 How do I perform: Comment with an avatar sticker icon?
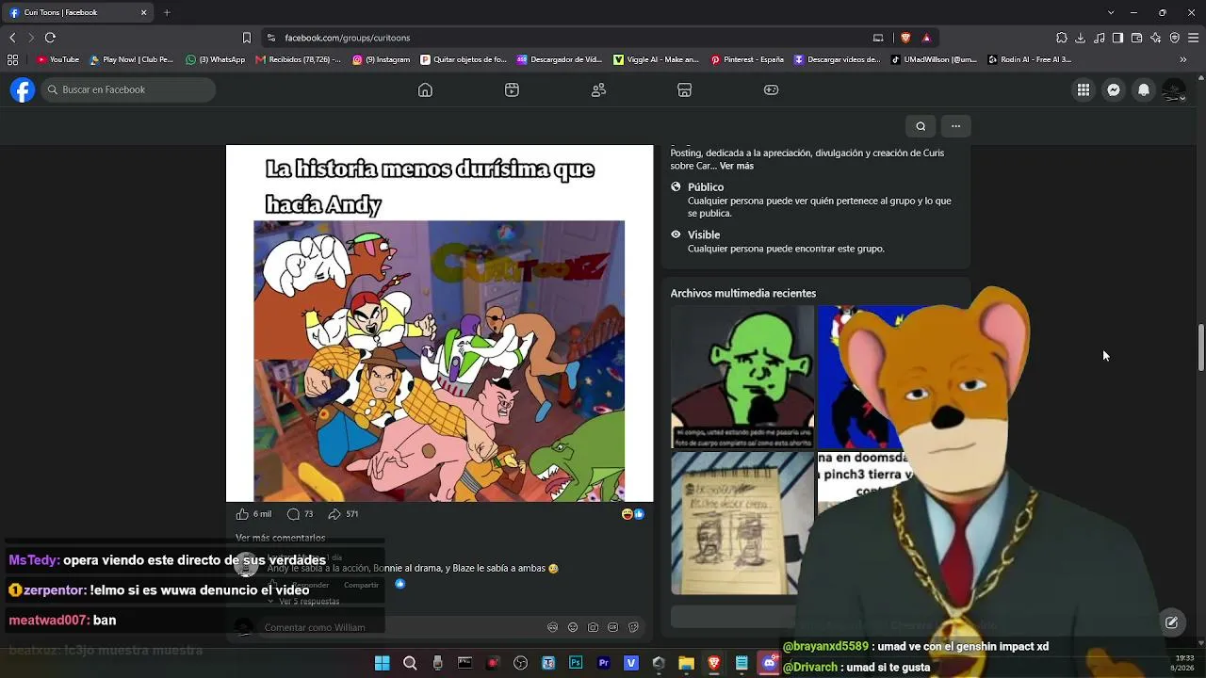coord(552,627)
